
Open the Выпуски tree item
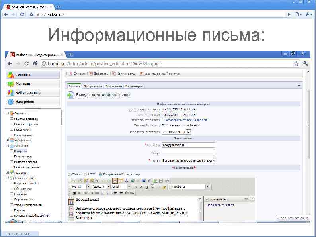20,151
